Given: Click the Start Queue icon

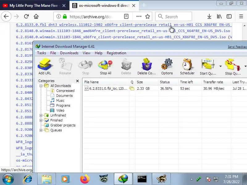Looking at the screenshot, I should coord(208,67).
